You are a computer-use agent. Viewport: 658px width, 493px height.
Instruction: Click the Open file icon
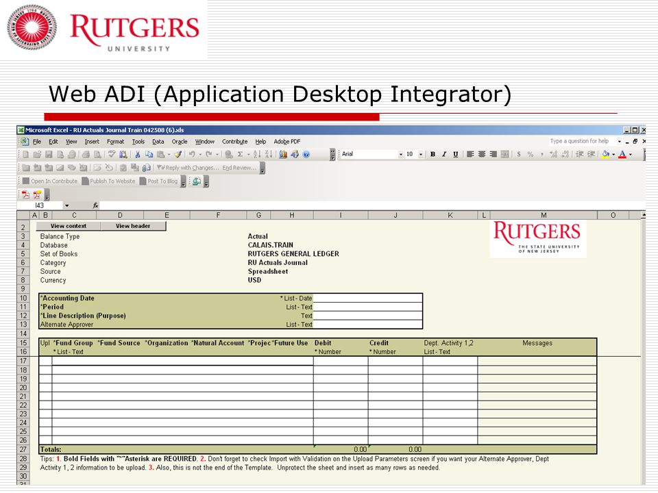click(37, 154)
